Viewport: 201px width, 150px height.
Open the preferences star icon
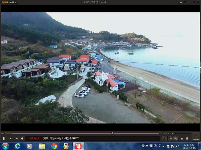[176, 138]
